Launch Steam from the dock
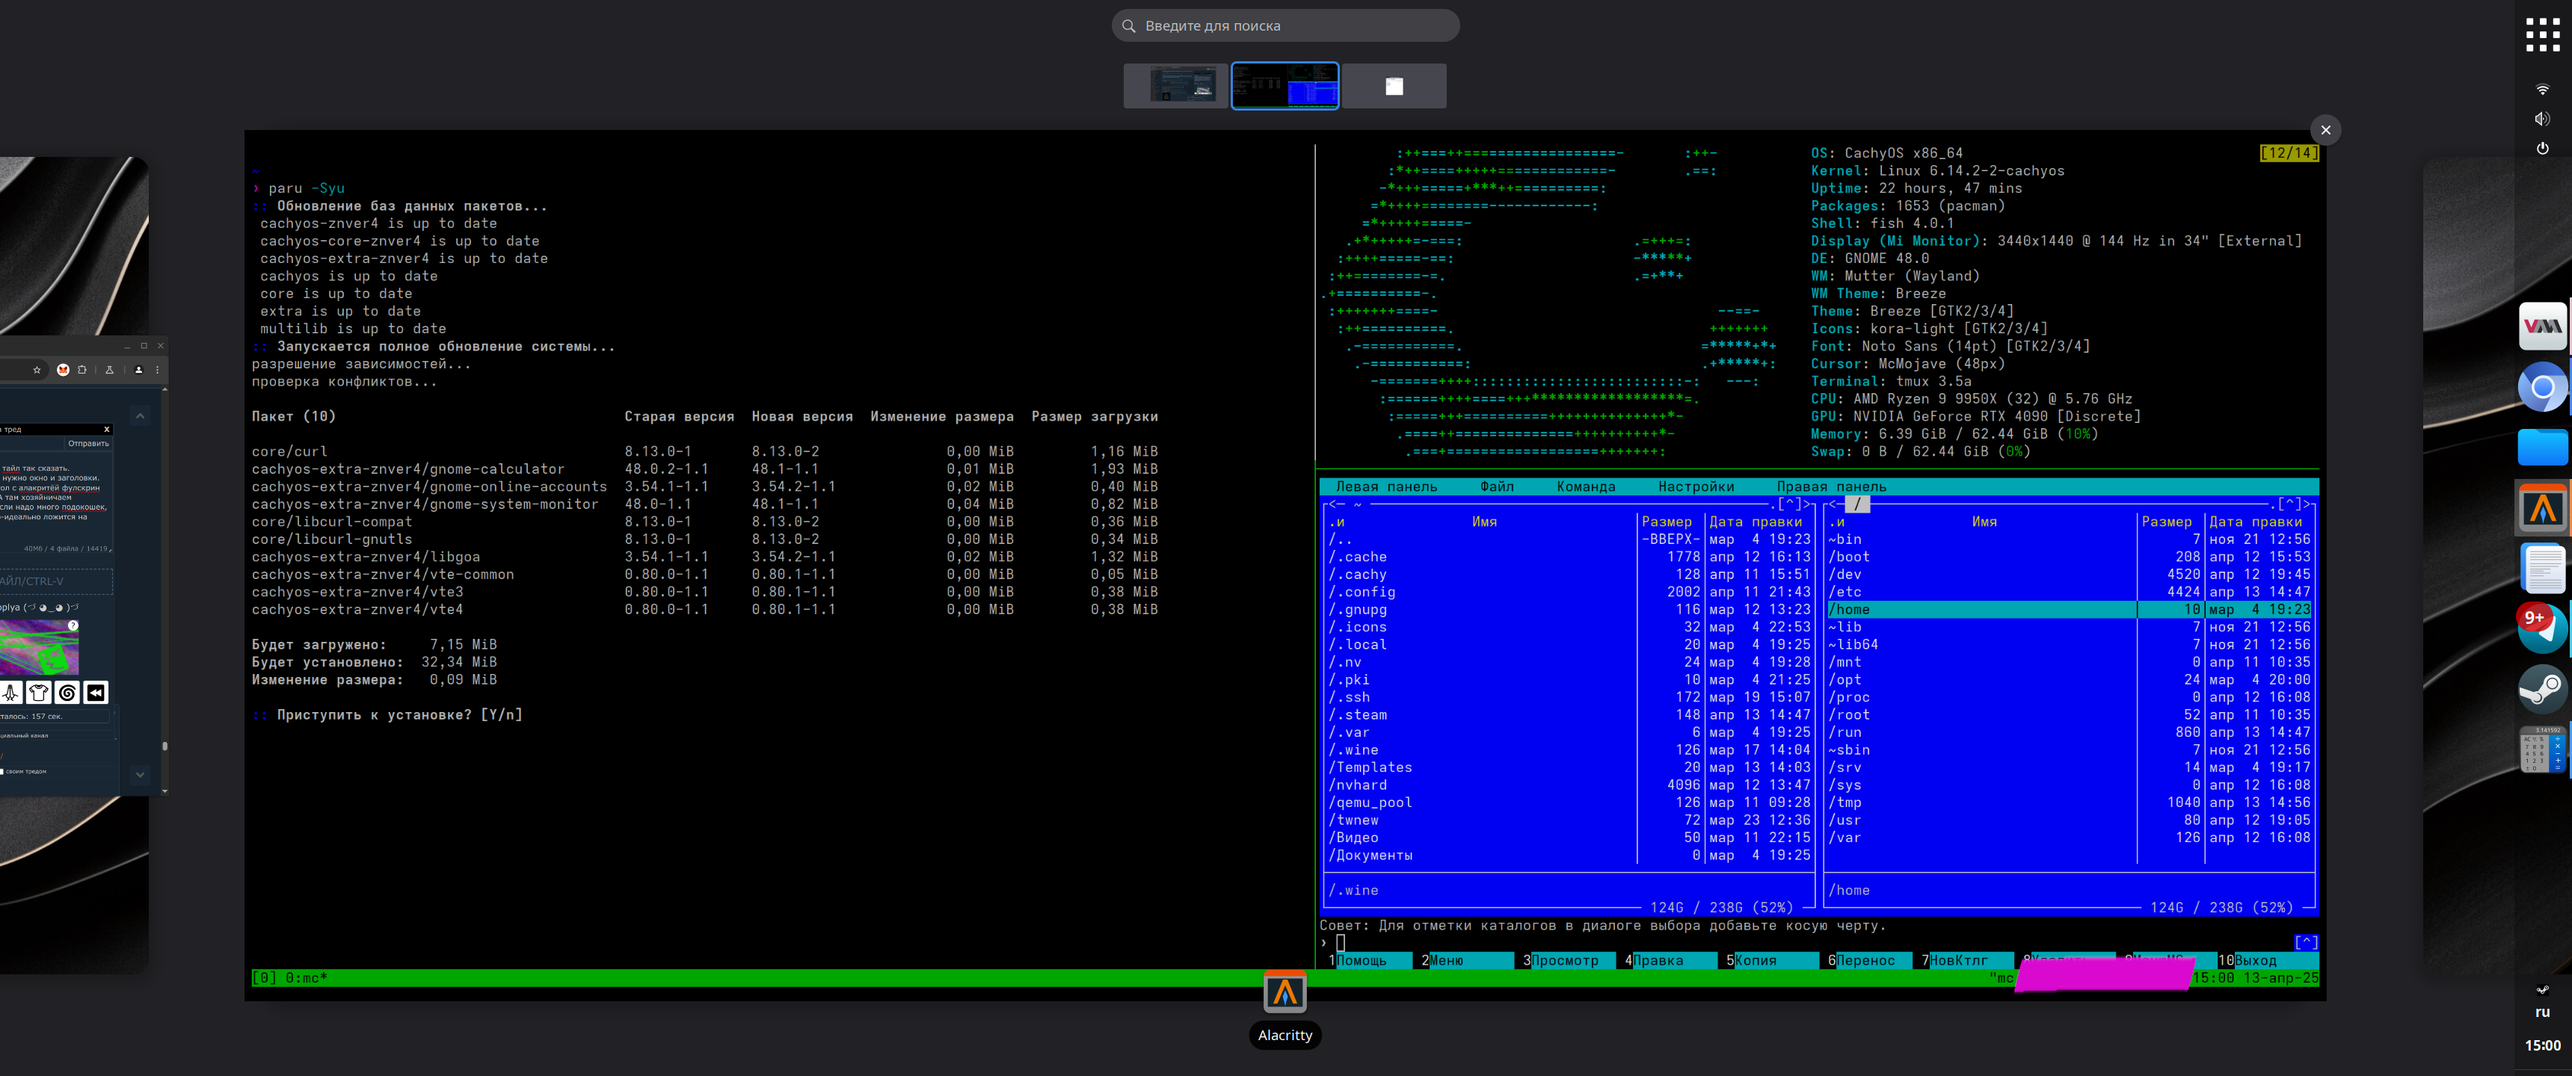Viewport: 2572px width, 1076px height. (2542, 687)
